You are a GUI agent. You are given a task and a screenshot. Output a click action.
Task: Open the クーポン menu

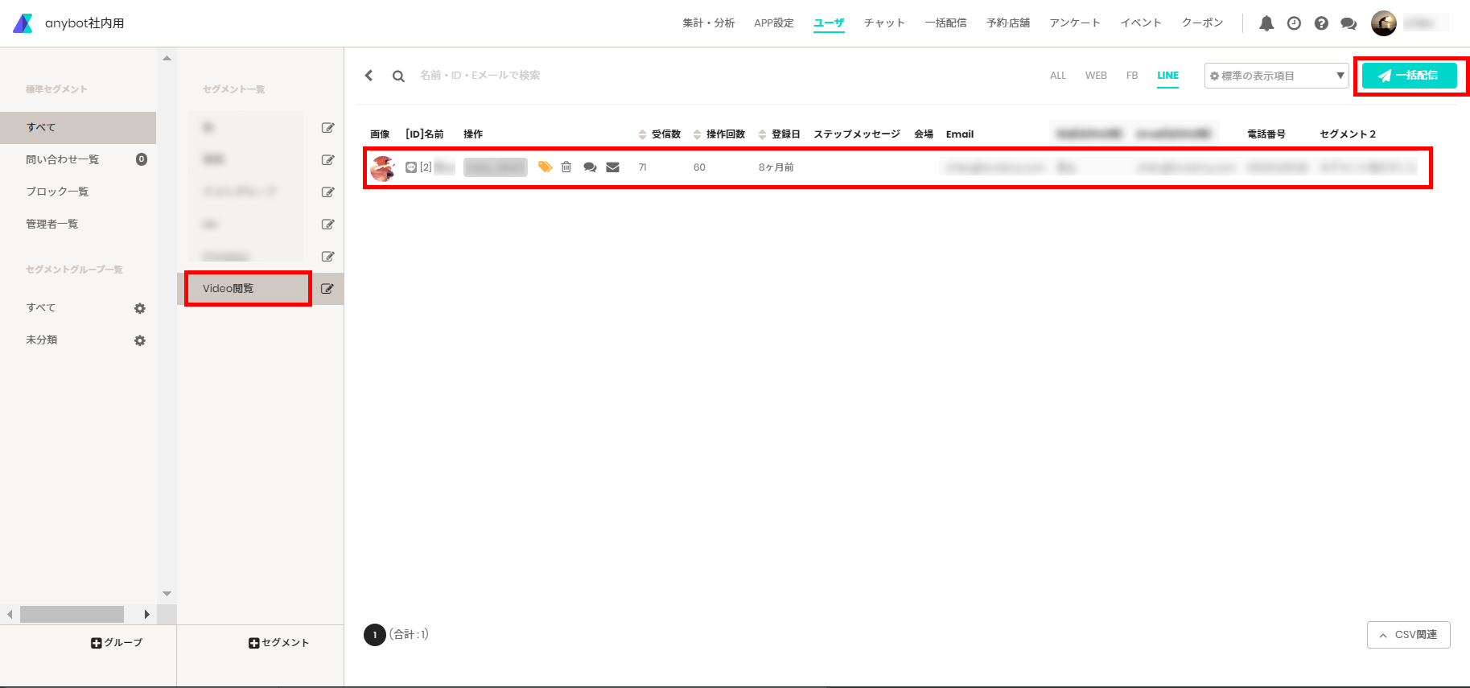pos(1202,23)
